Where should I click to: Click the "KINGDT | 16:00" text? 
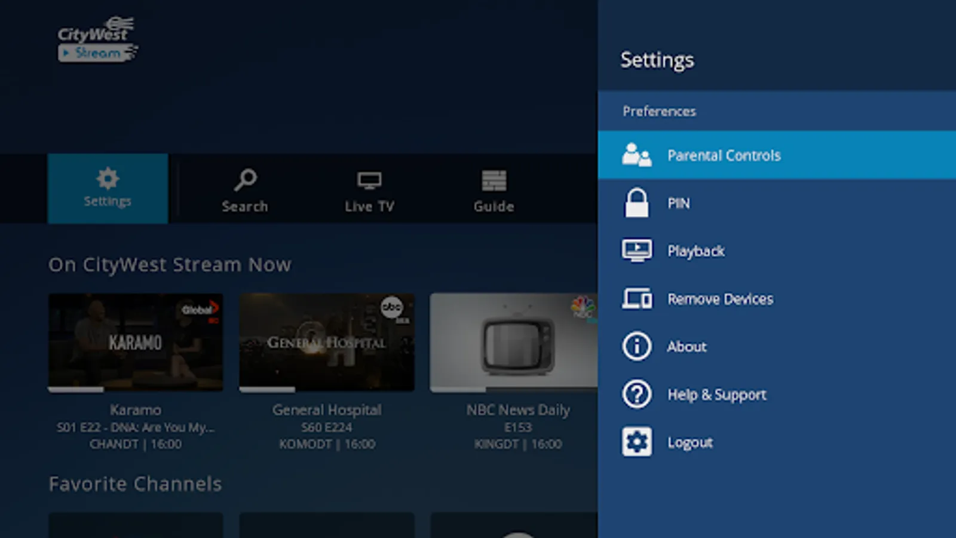point(518,444)
